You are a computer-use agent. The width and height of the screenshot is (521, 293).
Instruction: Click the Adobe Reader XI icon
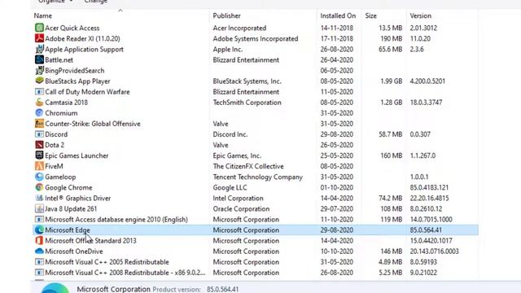tap(39, 38)
